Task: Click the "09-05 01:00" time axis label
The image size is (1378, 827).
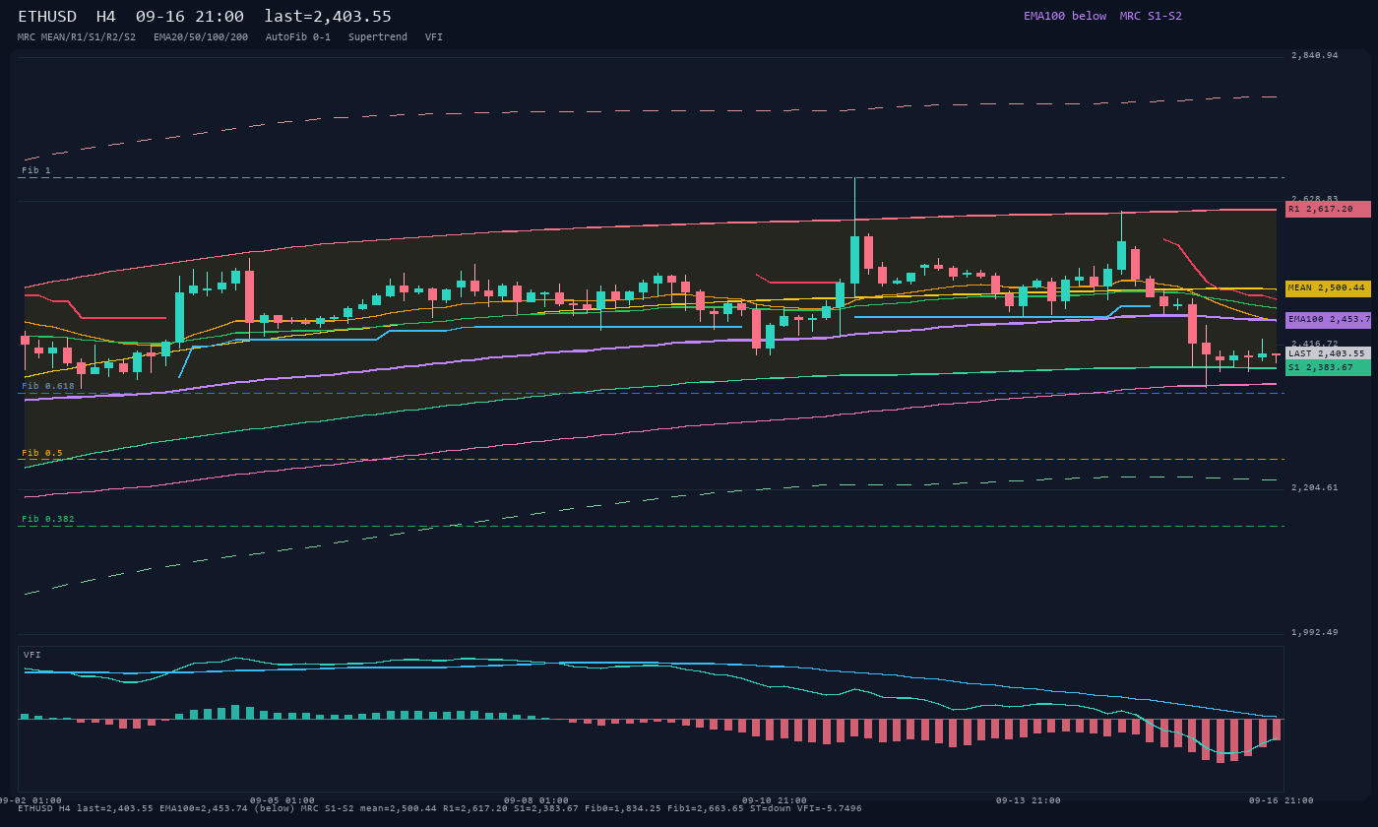Action: coord(282,800)
